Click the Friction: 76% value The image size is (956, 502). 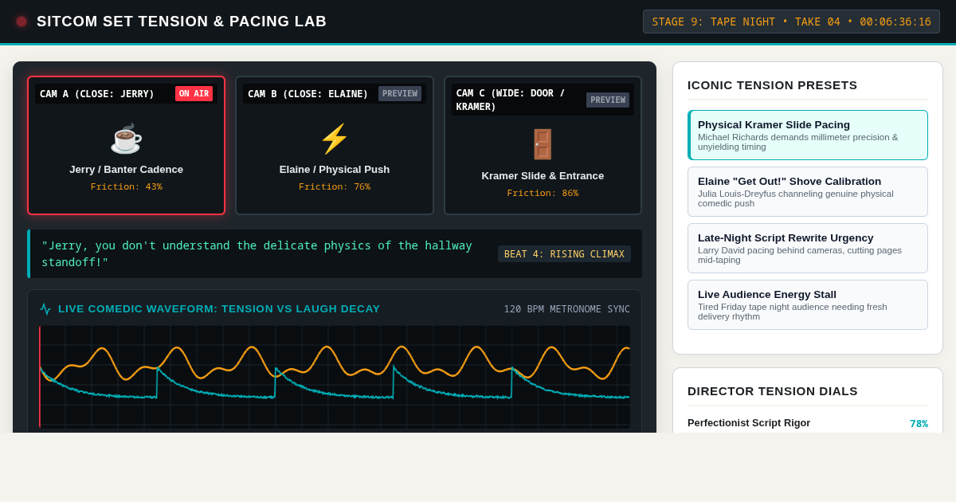(x=335, y=186)
